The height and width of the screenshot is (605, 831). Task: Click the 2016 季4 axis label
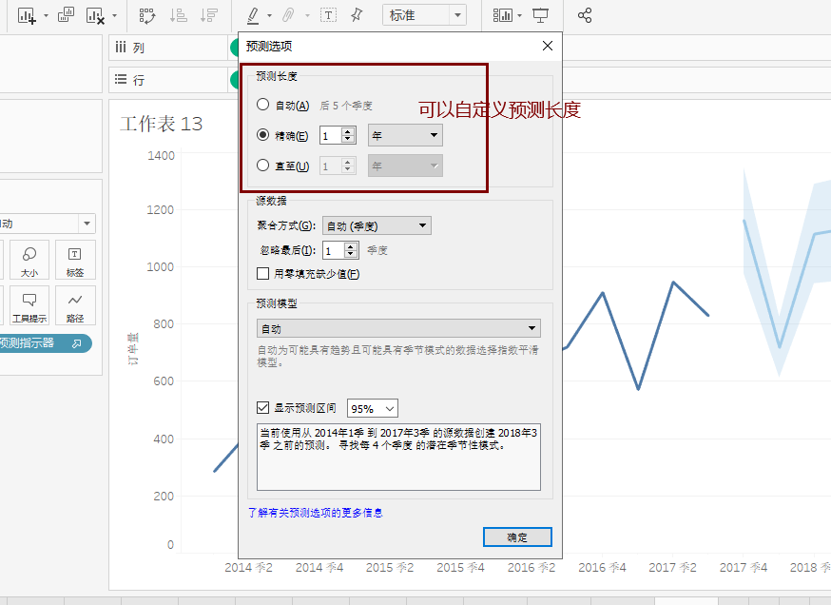pos(602,567)
